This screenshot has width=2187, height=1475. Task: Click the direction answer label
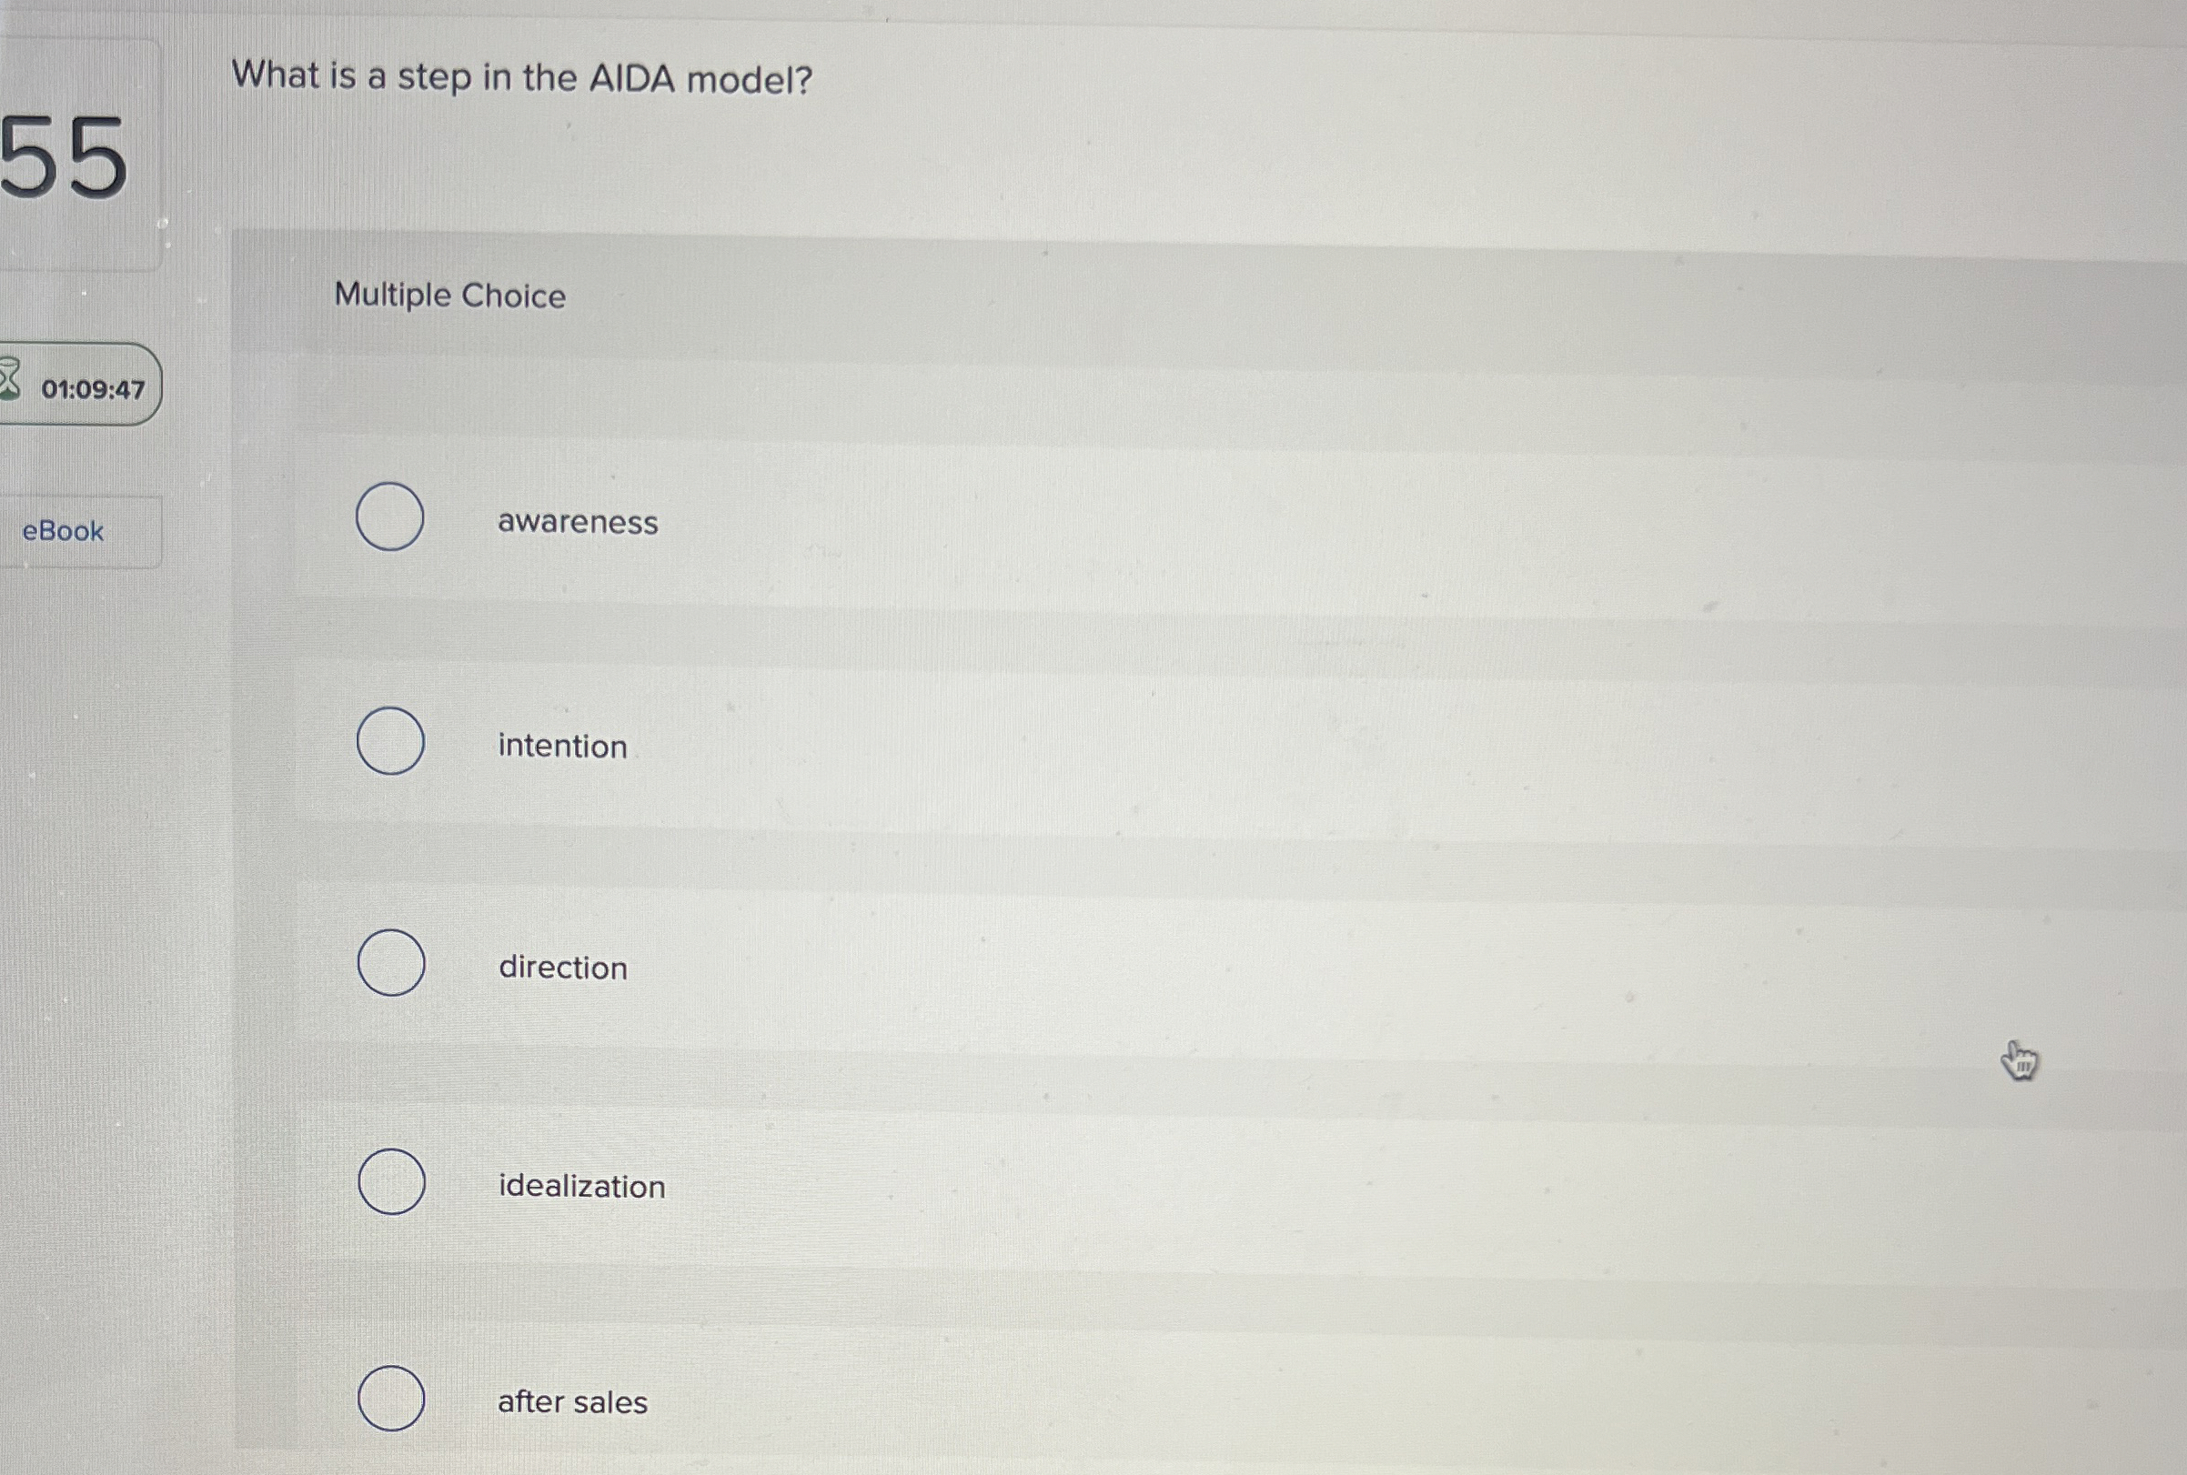click(563, 968)
